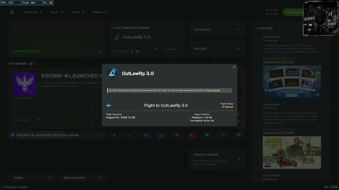Open the Forum link in the header
The height and width of the screenshot is (190, 339).
tap(56, 12)
